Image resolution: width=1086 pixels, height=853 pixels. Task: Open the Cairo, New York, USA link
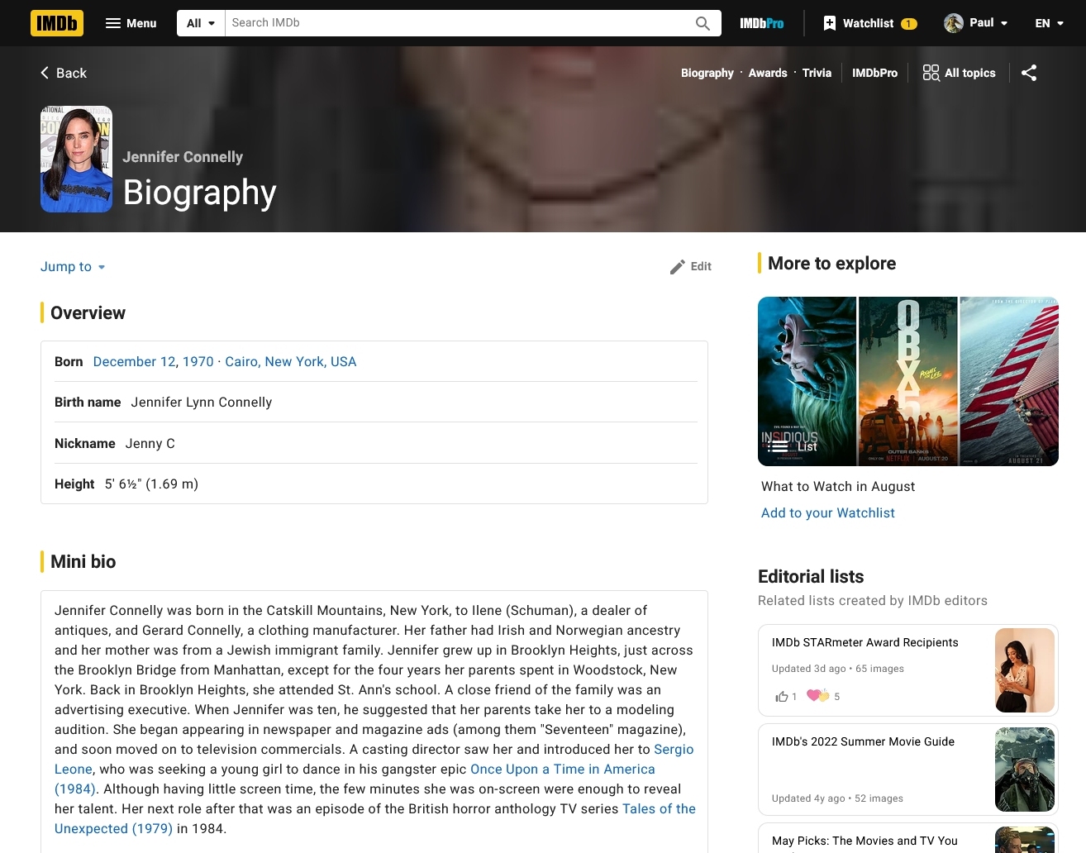tap(291, 361)
